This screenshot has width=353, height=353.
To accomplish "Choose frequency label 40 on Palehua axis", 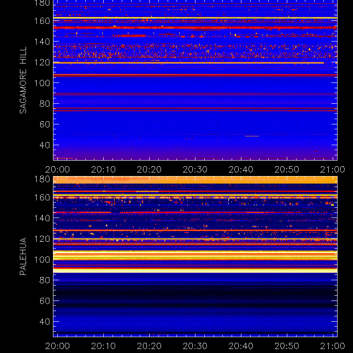I will coord(45,322).
